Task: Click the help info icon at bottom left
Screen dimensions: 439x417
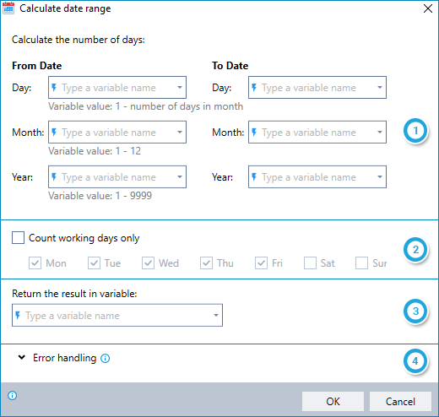Action: tap(13, 396)
